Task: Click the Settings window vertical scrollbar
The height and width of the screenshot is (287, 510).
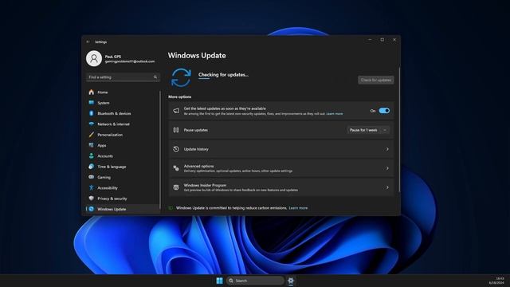Action: (399, 130)
